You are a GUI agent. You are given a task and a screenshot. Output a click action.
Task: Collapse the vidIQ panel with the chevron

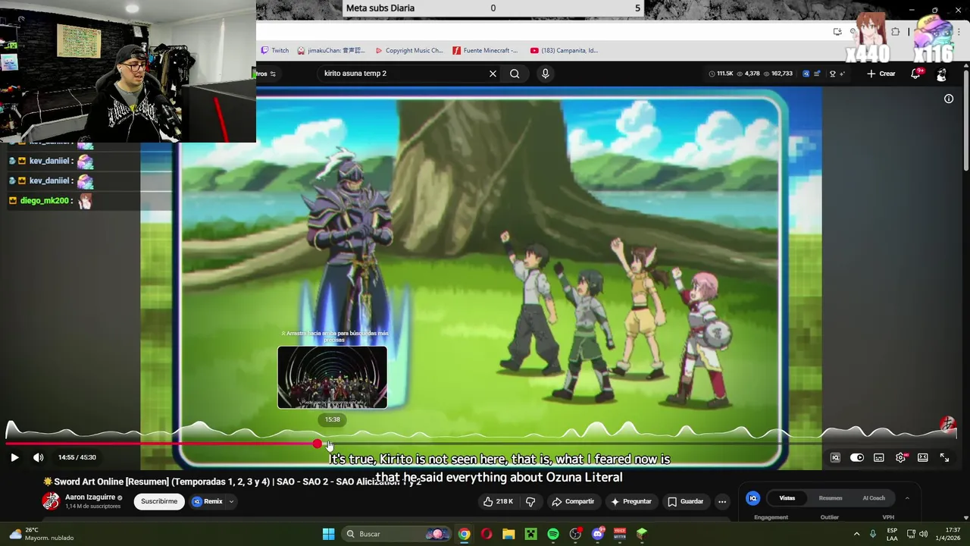(x=907, y=498)
